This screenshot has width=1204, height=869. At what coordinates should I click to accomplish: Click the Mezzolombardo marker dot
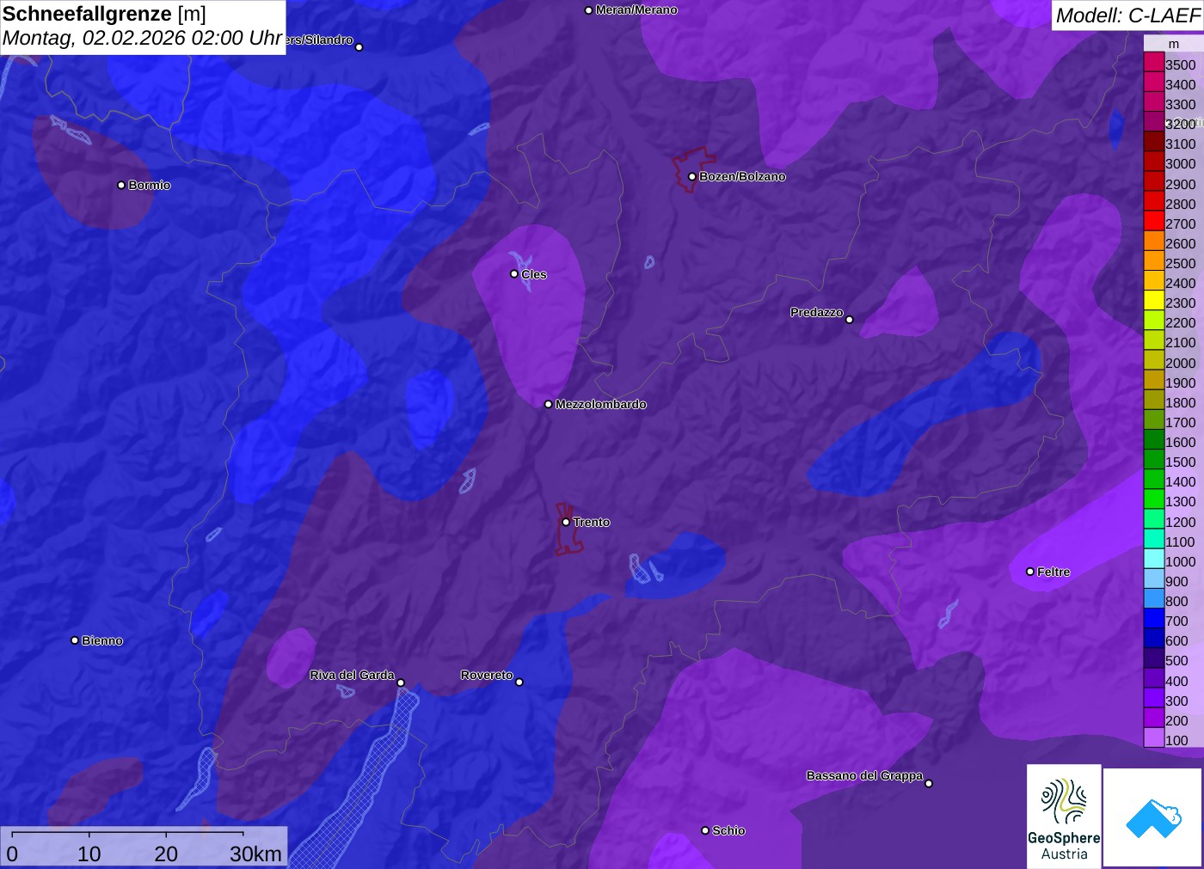pyautogui.click(x=549, y=404)
